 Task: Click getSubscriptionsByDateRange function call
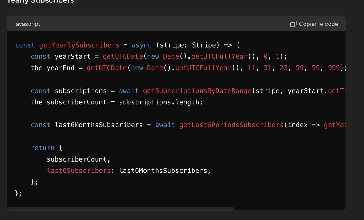click(197, 91)
